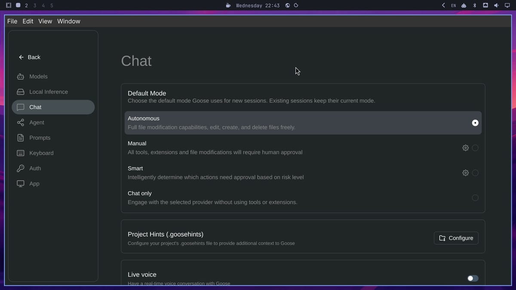Click the robot icon in system tray
The image size is (516, 290).
[x=464, y=6]
